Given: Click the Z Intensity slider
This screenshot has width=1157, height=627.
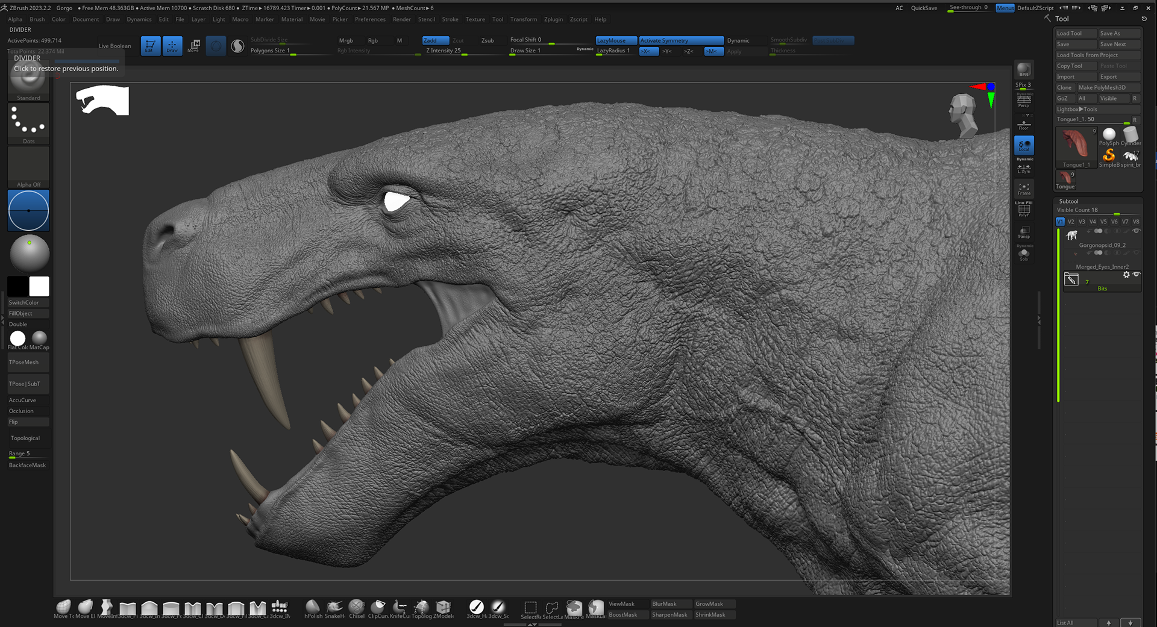Looking at the screenshot, I should tap(444, 51).
